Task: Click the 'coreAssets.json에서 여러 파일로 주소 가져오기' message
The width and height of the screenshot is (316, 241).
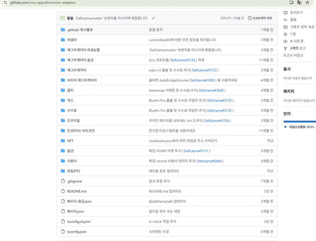Action: click(183, 141)
